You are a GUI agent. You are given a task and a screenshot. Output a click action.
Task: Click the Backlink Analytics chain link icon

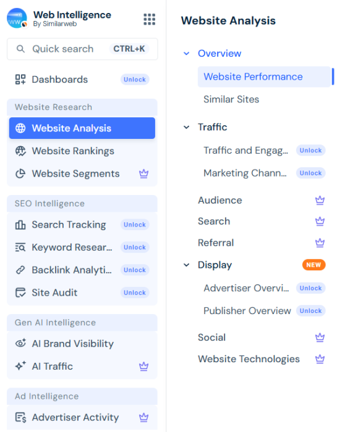[x=20, y=270]
